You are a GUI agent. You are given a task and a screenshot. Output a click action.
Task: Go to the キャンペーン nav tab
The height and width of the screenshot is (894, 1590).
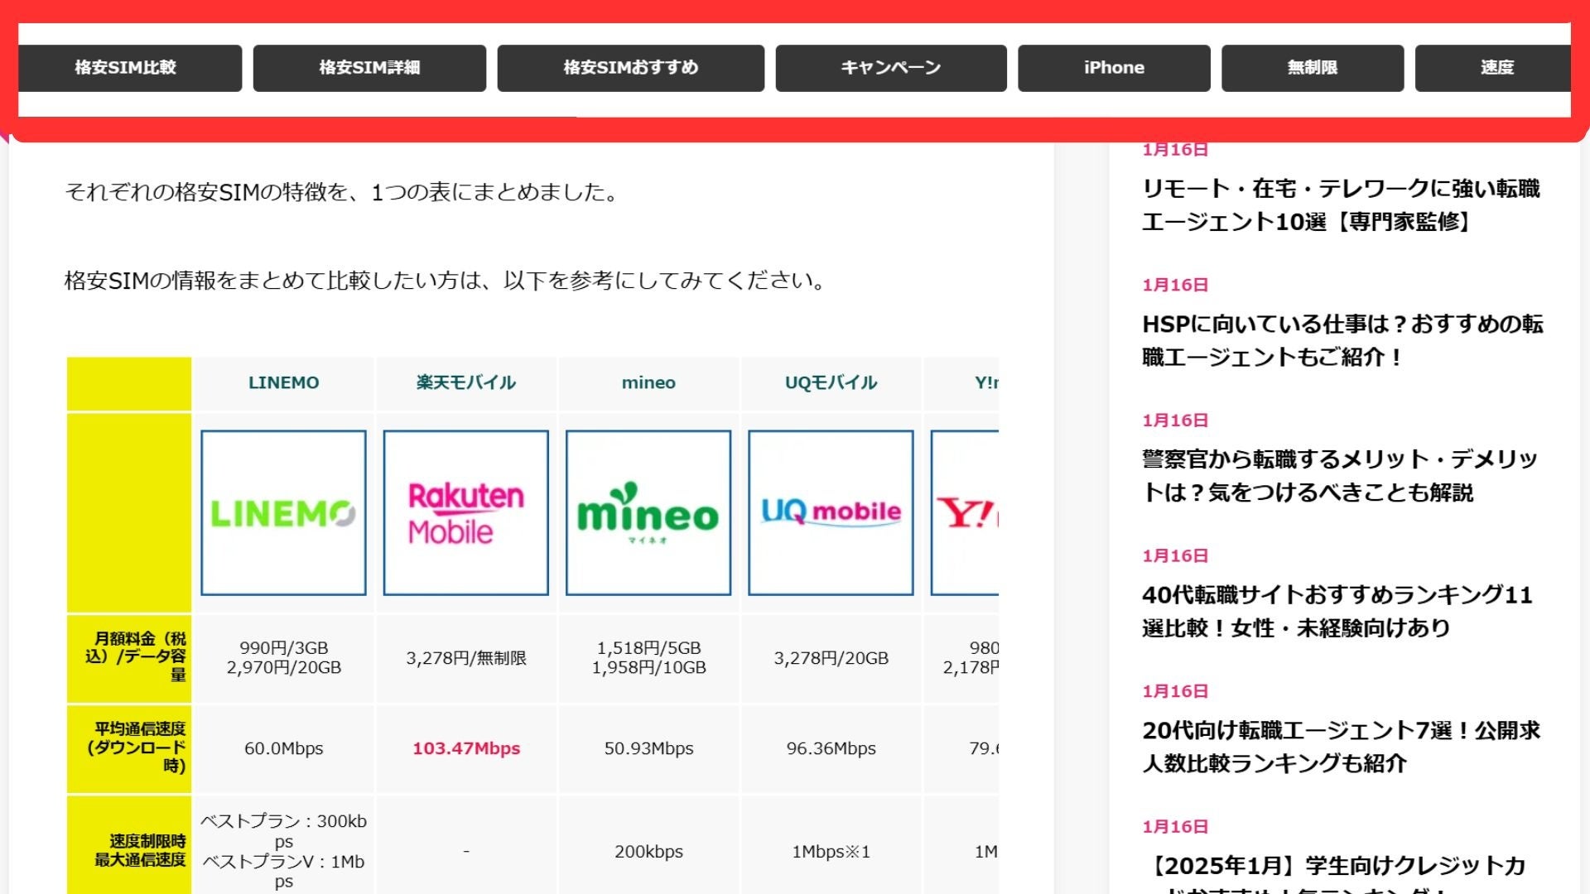pos(891,68)
